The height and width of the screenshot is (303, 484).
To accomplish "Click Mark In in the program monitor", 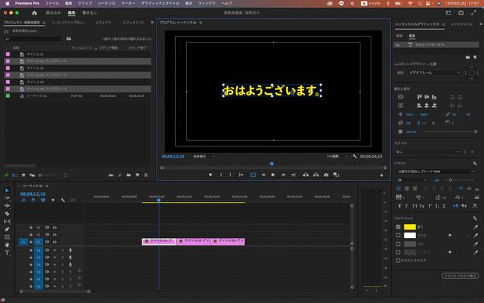I will [x=221, y=175].
